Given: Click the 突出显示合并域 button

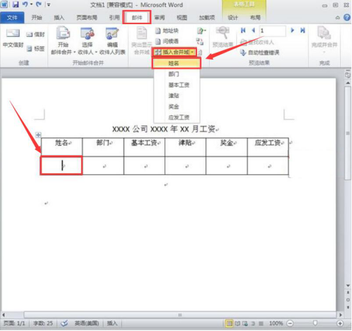Looking at the screenshot, I should (x=142, y=41).
